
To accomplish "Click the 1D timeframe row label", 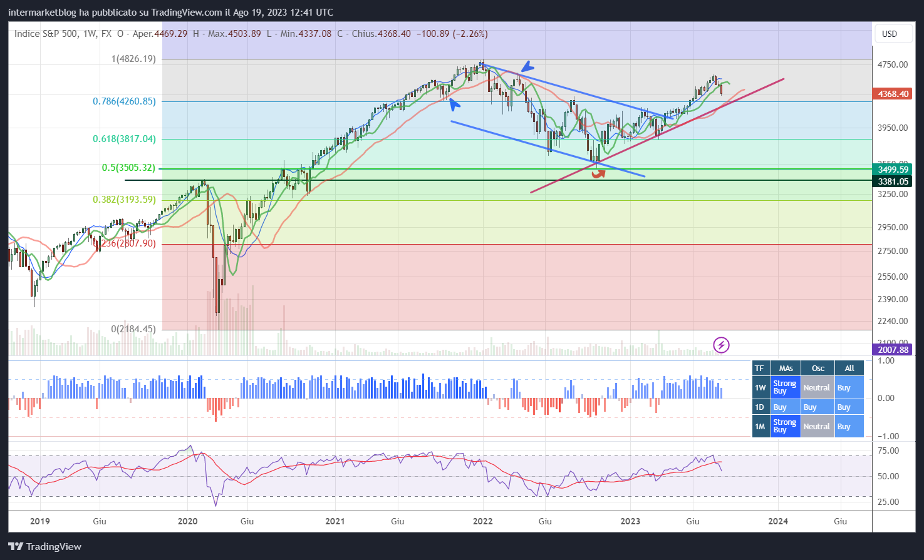I will pyautogui.click(x=760, y=407).
